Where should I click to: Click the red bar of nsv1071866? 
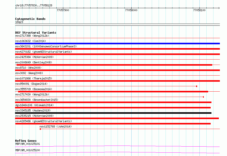pyautogui.click(x=117, y=81)
